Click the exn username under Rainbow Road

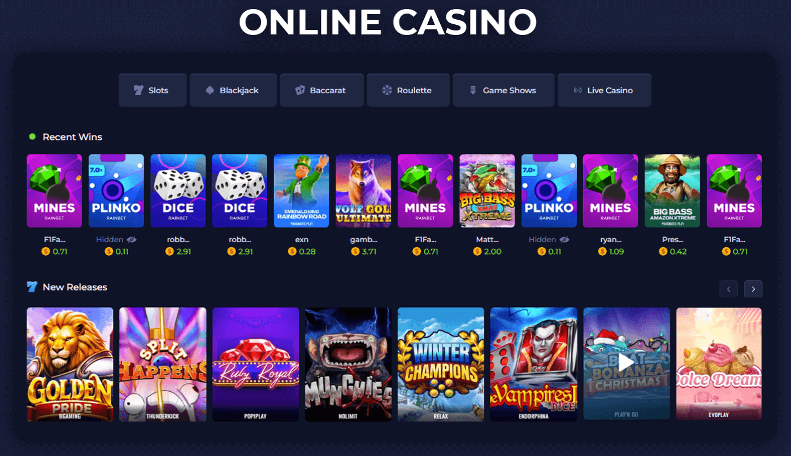click(x=302, y=239)
